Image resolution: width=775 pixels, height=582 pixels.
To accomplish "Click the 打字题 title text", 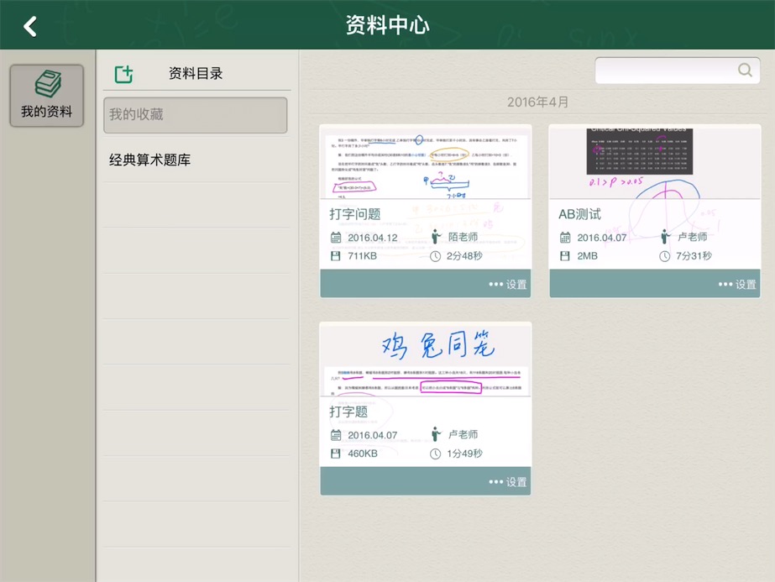I will [x=348, y=412].
